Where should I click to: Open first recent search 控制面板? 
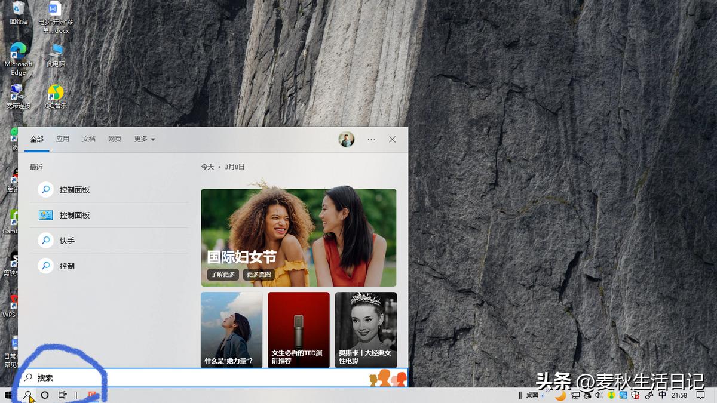(x=109, y=190)
